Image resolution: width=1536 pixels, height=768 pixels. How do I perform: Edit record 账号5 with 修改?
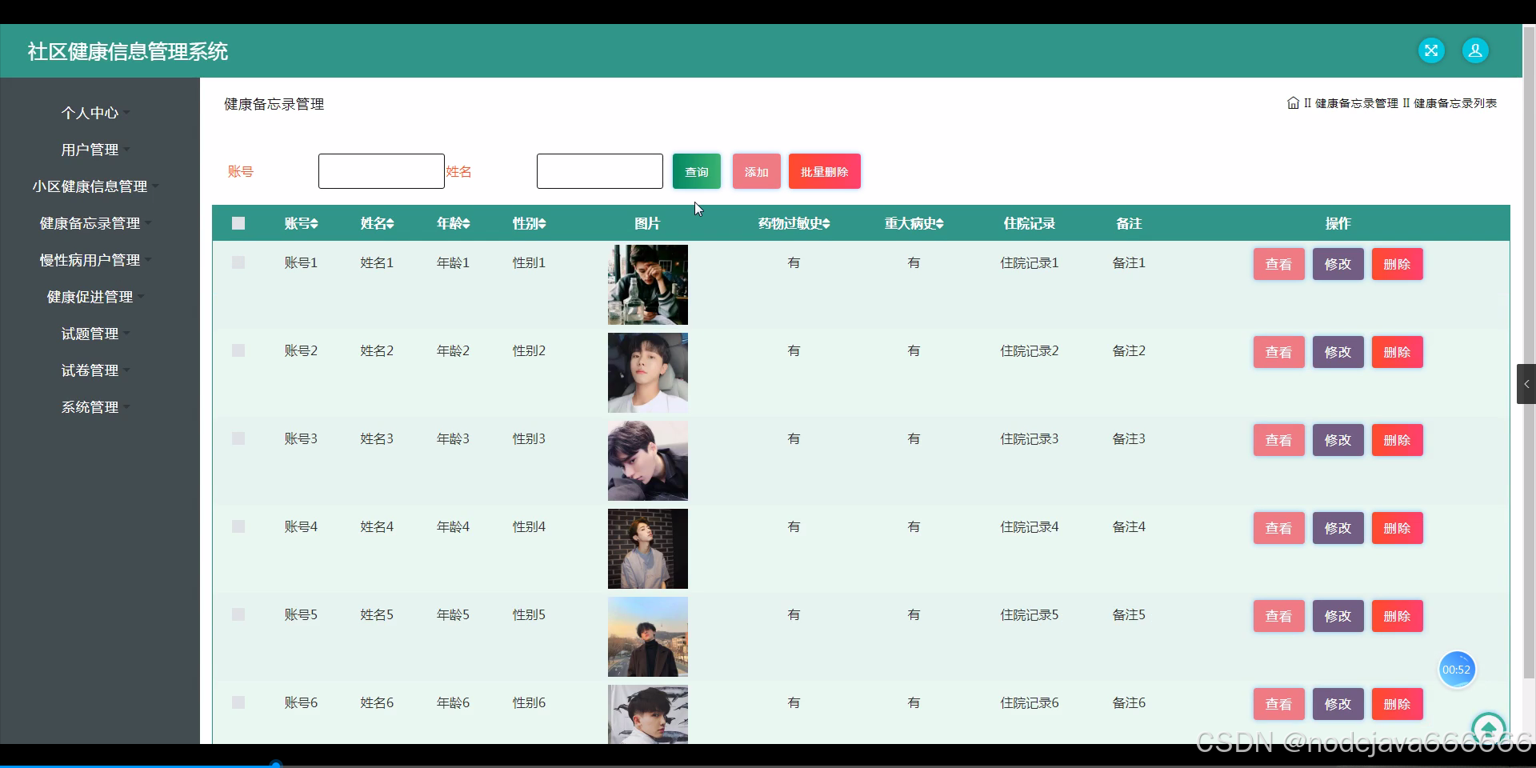coord(1338,616)
